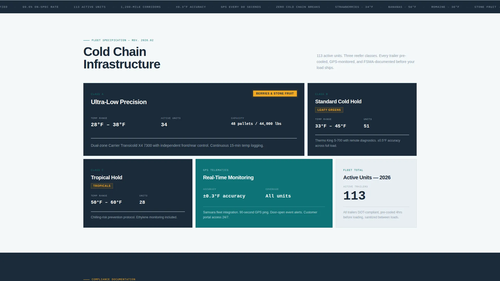
Task: Click the 51 units value
Action: pyautogui.click(x=366, y=126)
